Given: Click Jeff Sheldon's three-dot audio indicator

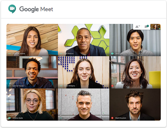Looking at the screenshot, I should point(61,54).
